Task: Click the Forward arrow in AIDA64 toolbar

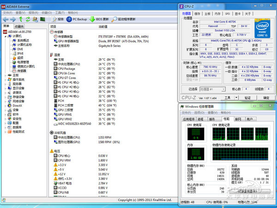Action: click(x=13, y=19)
